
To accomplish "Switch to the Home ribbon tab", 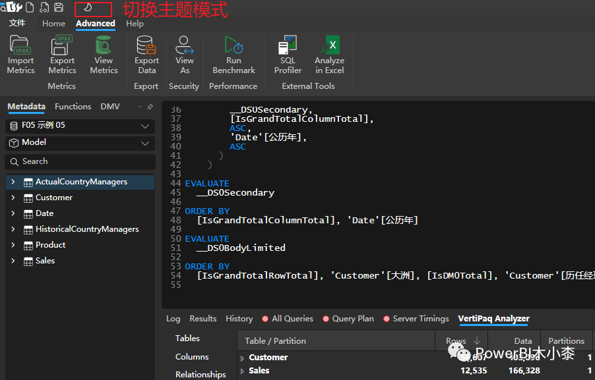I will [53, 24].
